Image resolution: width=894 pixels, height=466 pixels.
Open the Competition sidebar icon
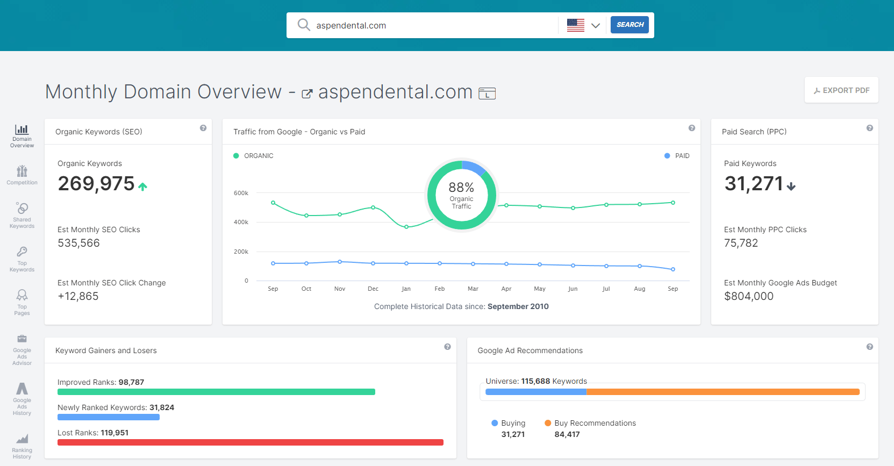click(x=22, y=175)
